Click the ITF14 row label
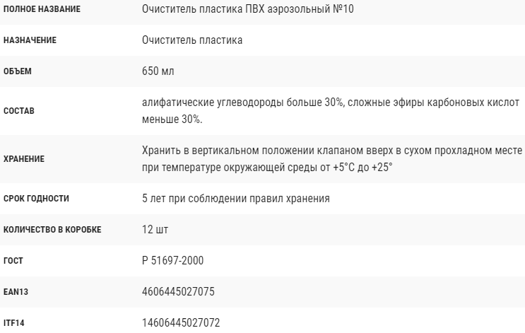The width and height of the screenshot is (525, 333). point(14,323)
